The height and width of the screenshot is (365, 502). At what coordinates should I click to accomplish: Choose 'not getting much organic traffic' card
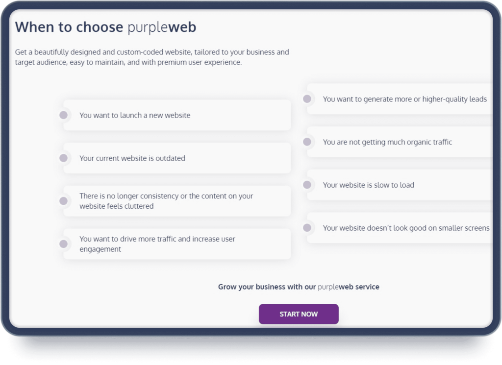[400, 142]
